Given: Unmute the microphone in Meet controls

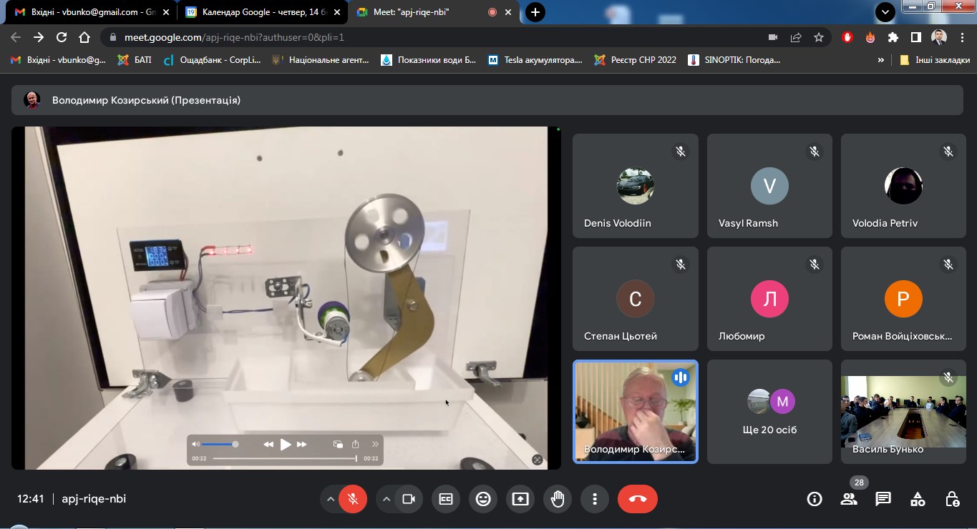Looking at the screenshot, I should click(x=352, y=499).
